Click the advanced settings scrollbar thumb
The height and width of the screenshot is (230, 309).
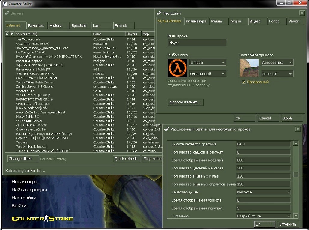pos(296,175)
